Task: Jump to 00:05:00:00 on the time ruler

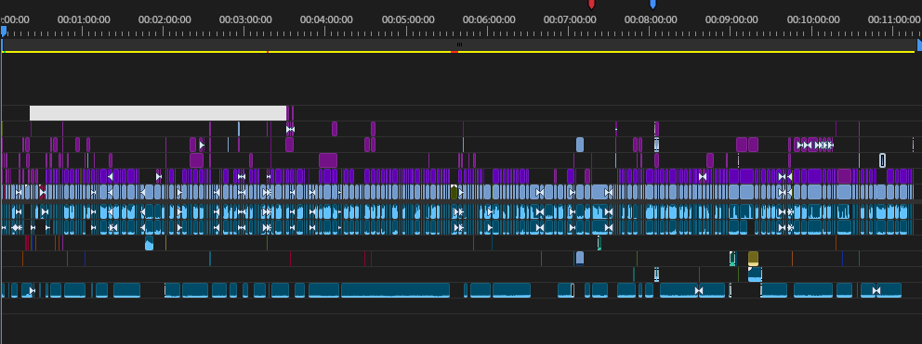Action: click(407, 19)
